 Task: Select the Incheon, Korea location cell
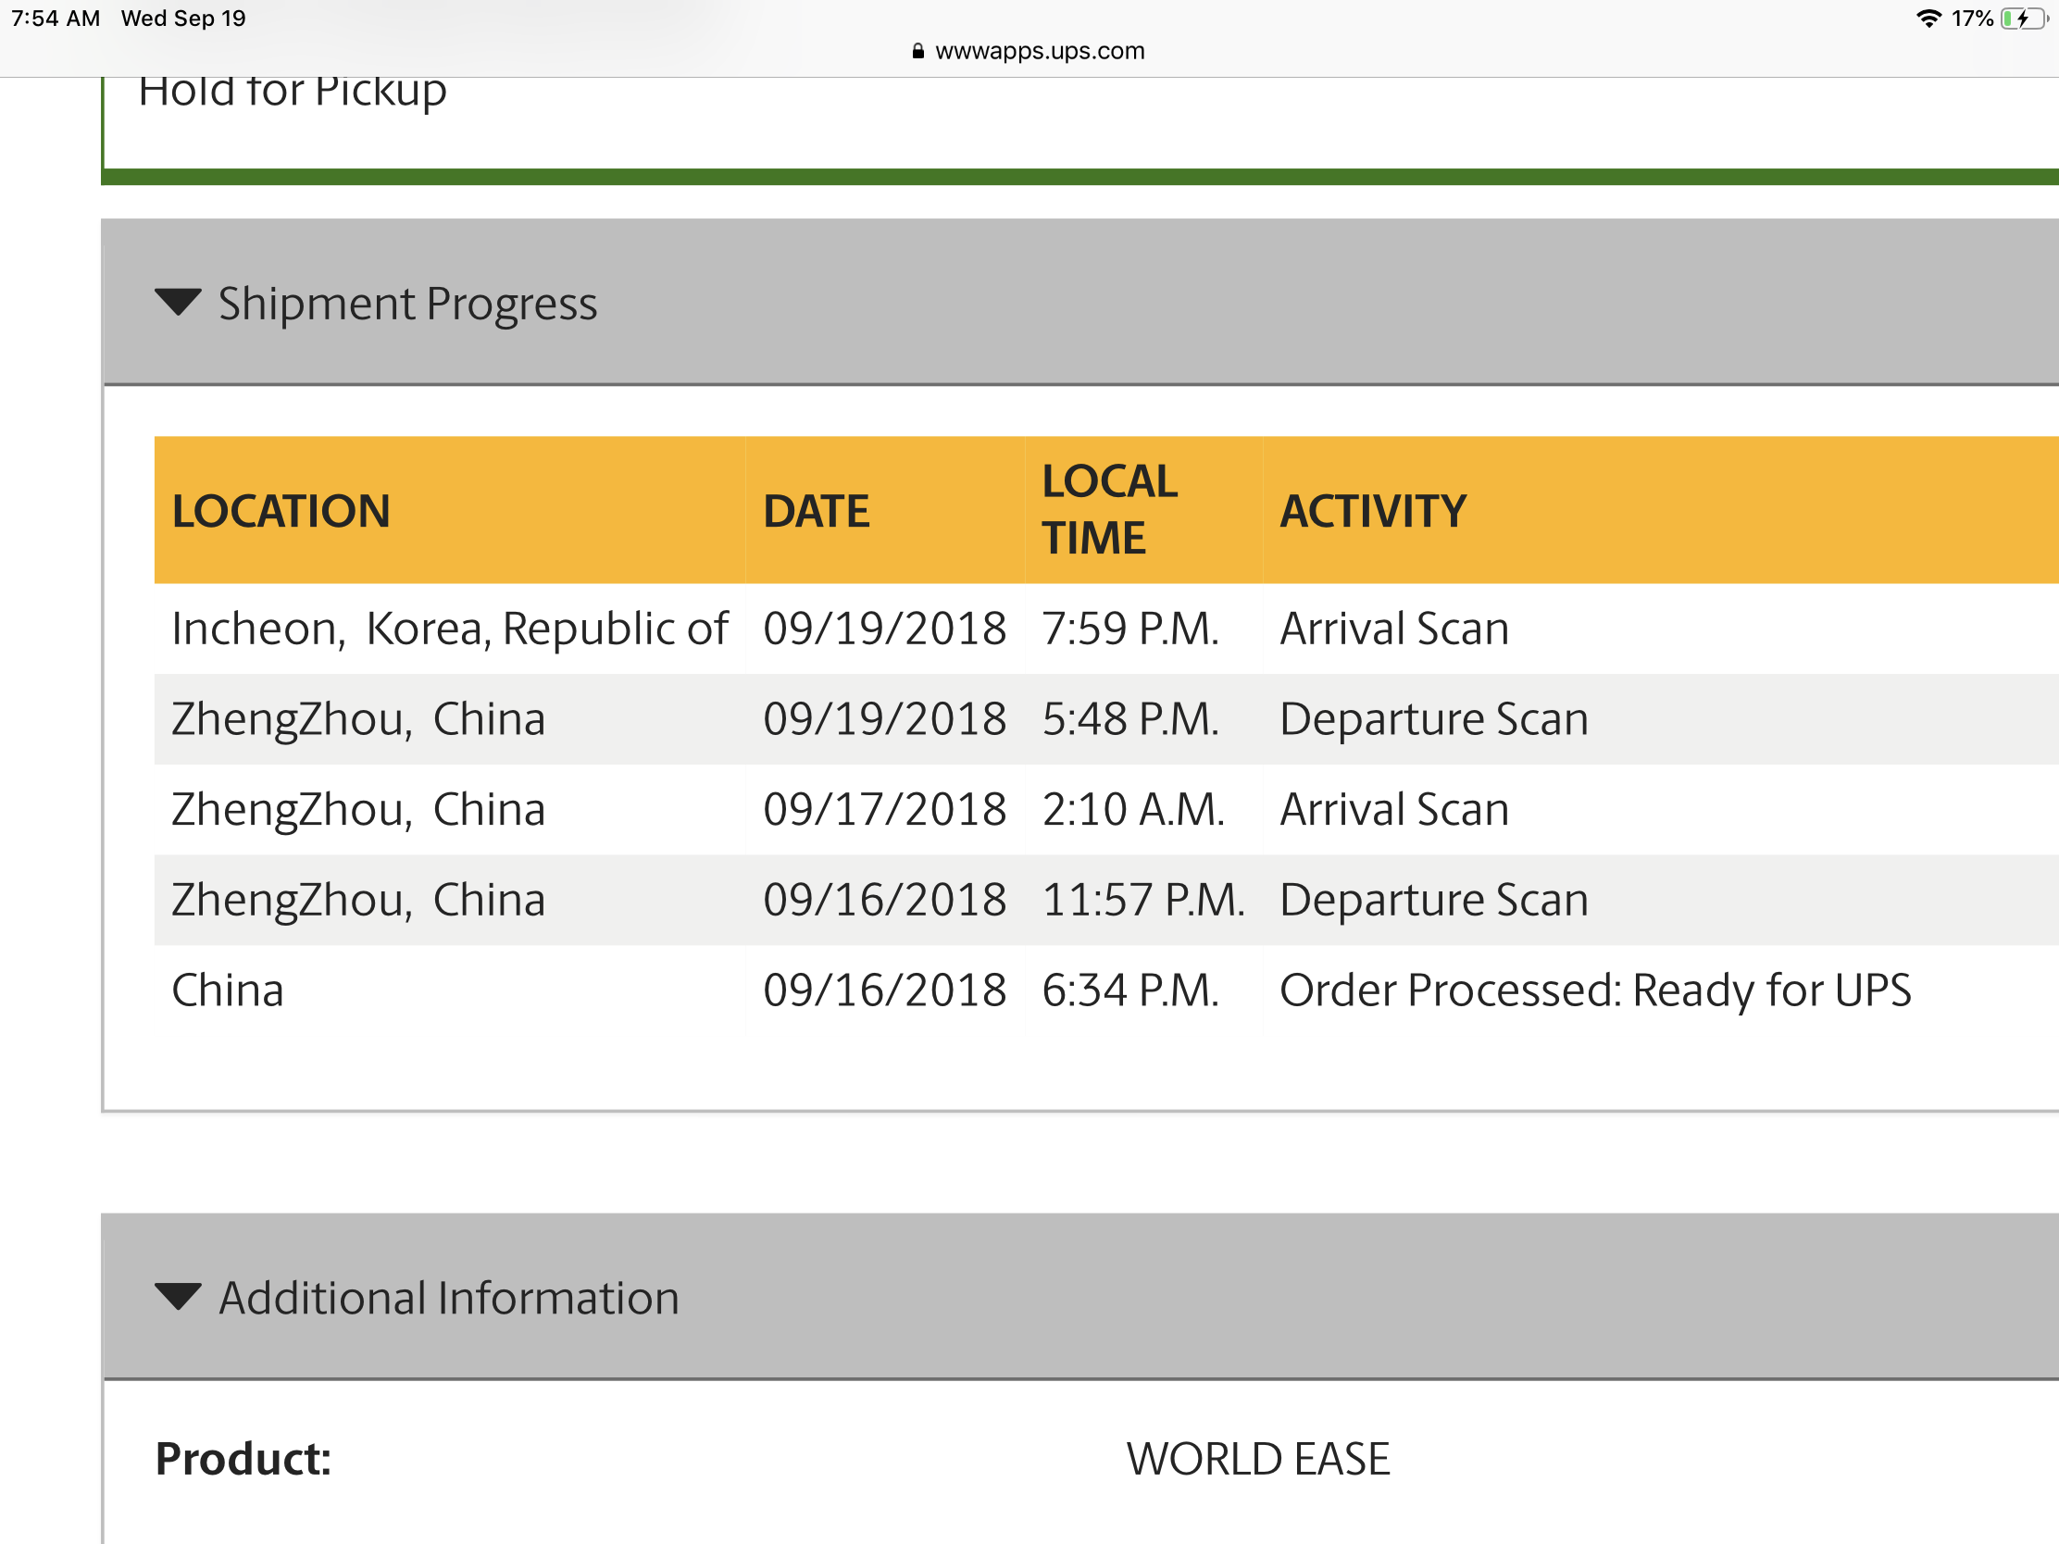point(450,629)
